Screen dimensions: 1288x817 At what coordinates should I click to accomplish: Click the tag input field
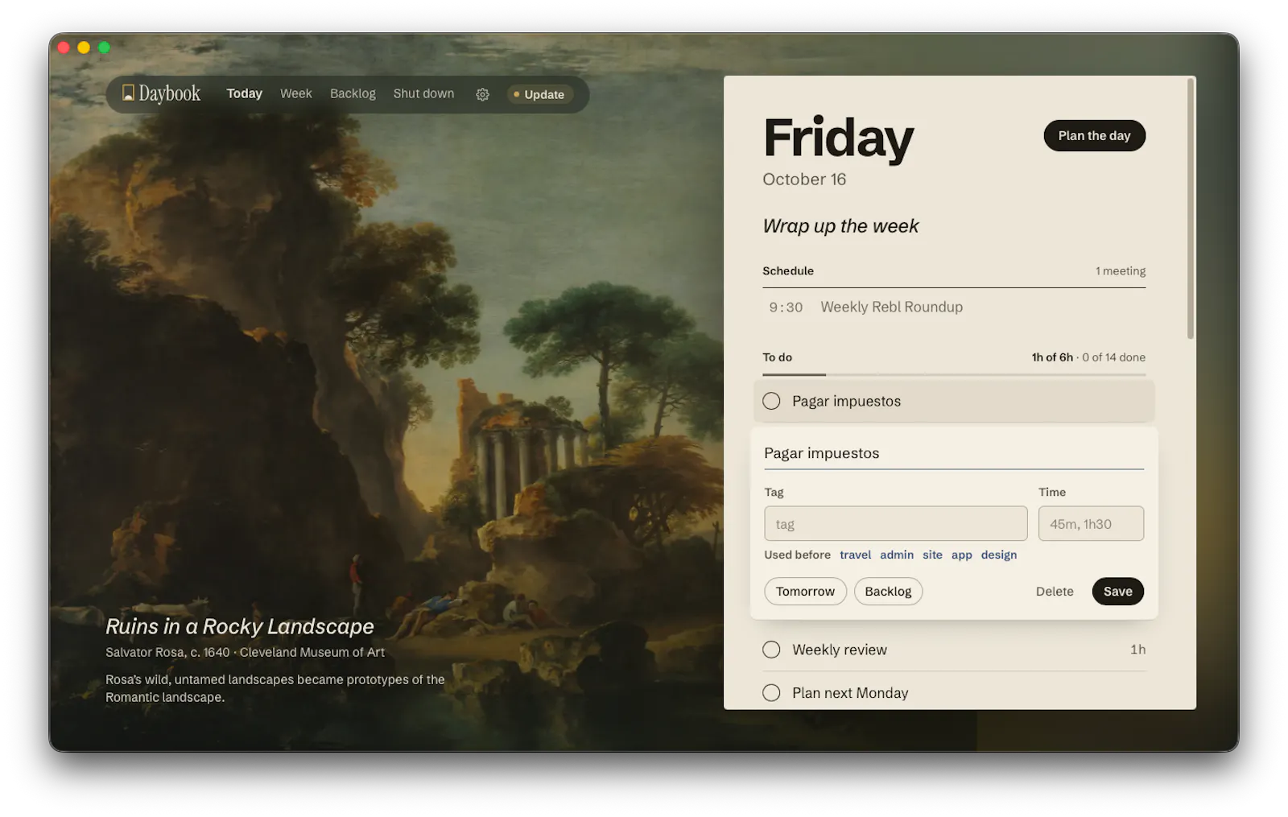coord(895,524)
